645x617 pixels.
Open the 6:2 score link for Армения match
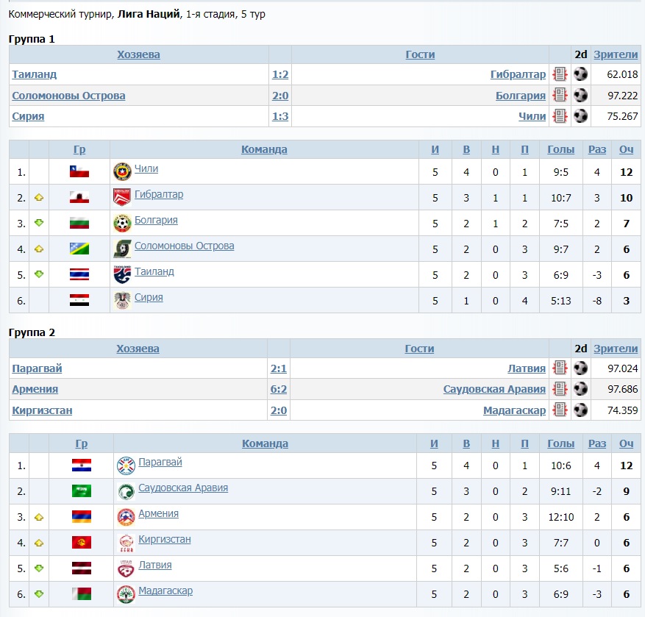point(279,389)
